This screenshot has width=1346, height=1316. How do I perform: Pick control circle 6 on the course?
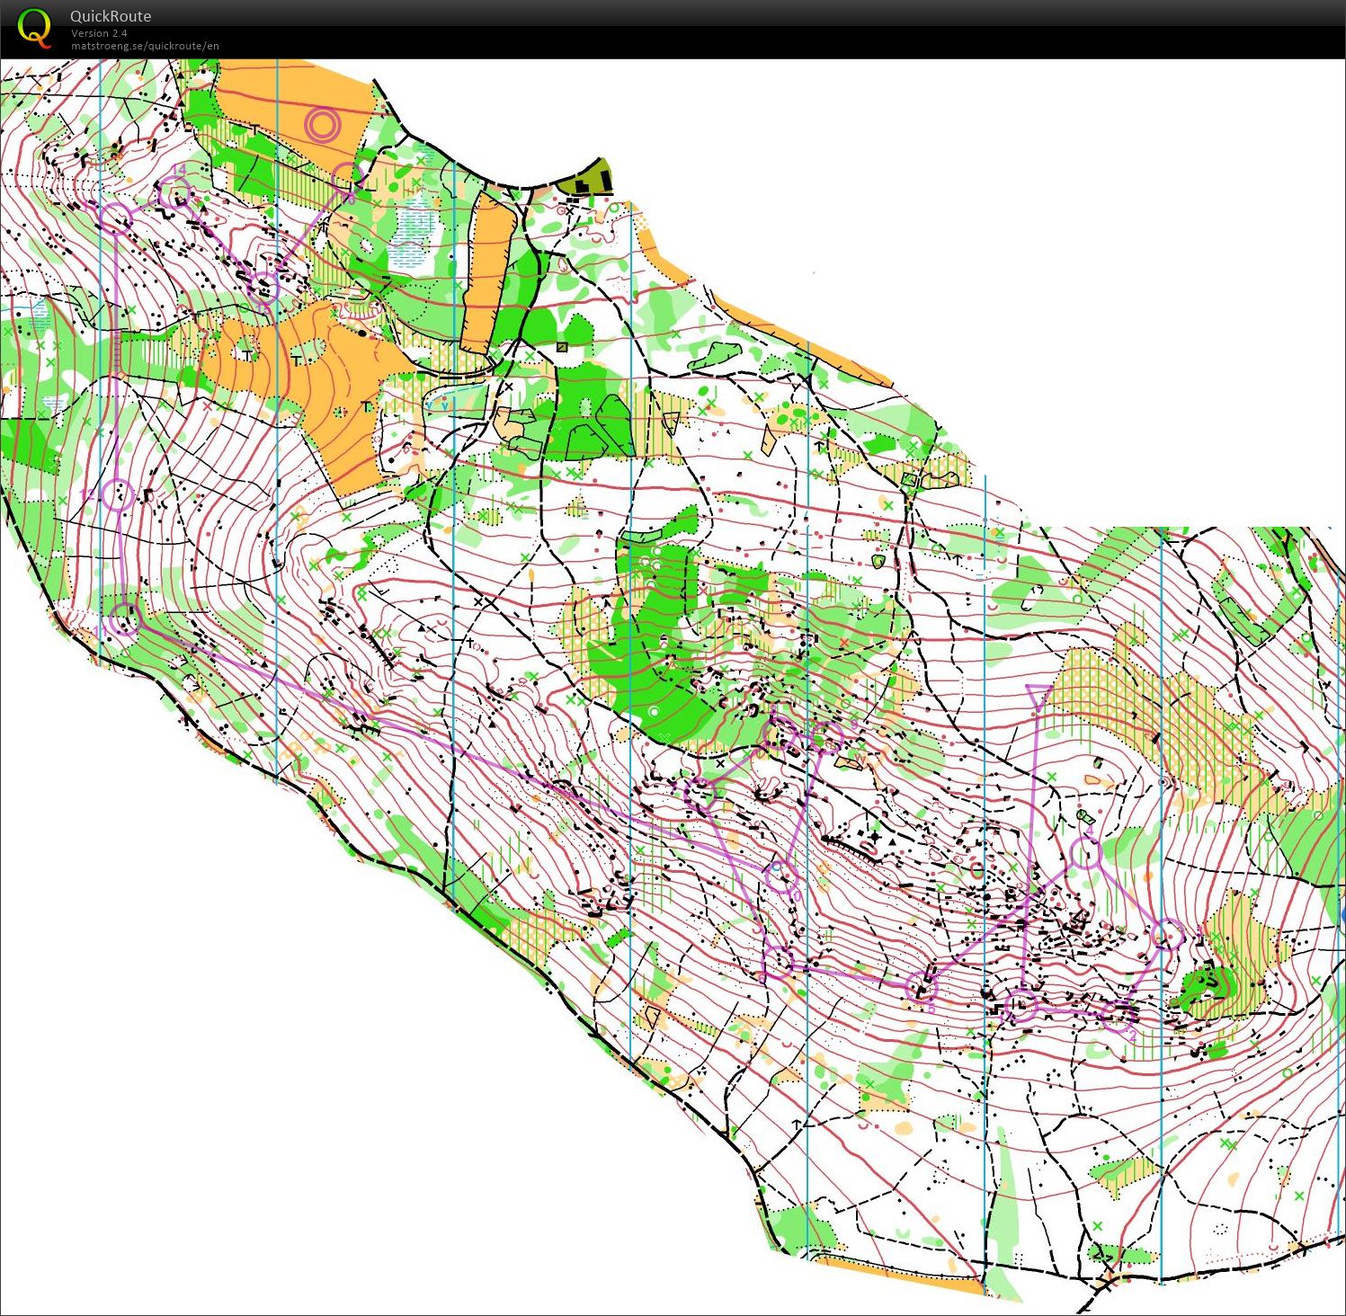779,960
